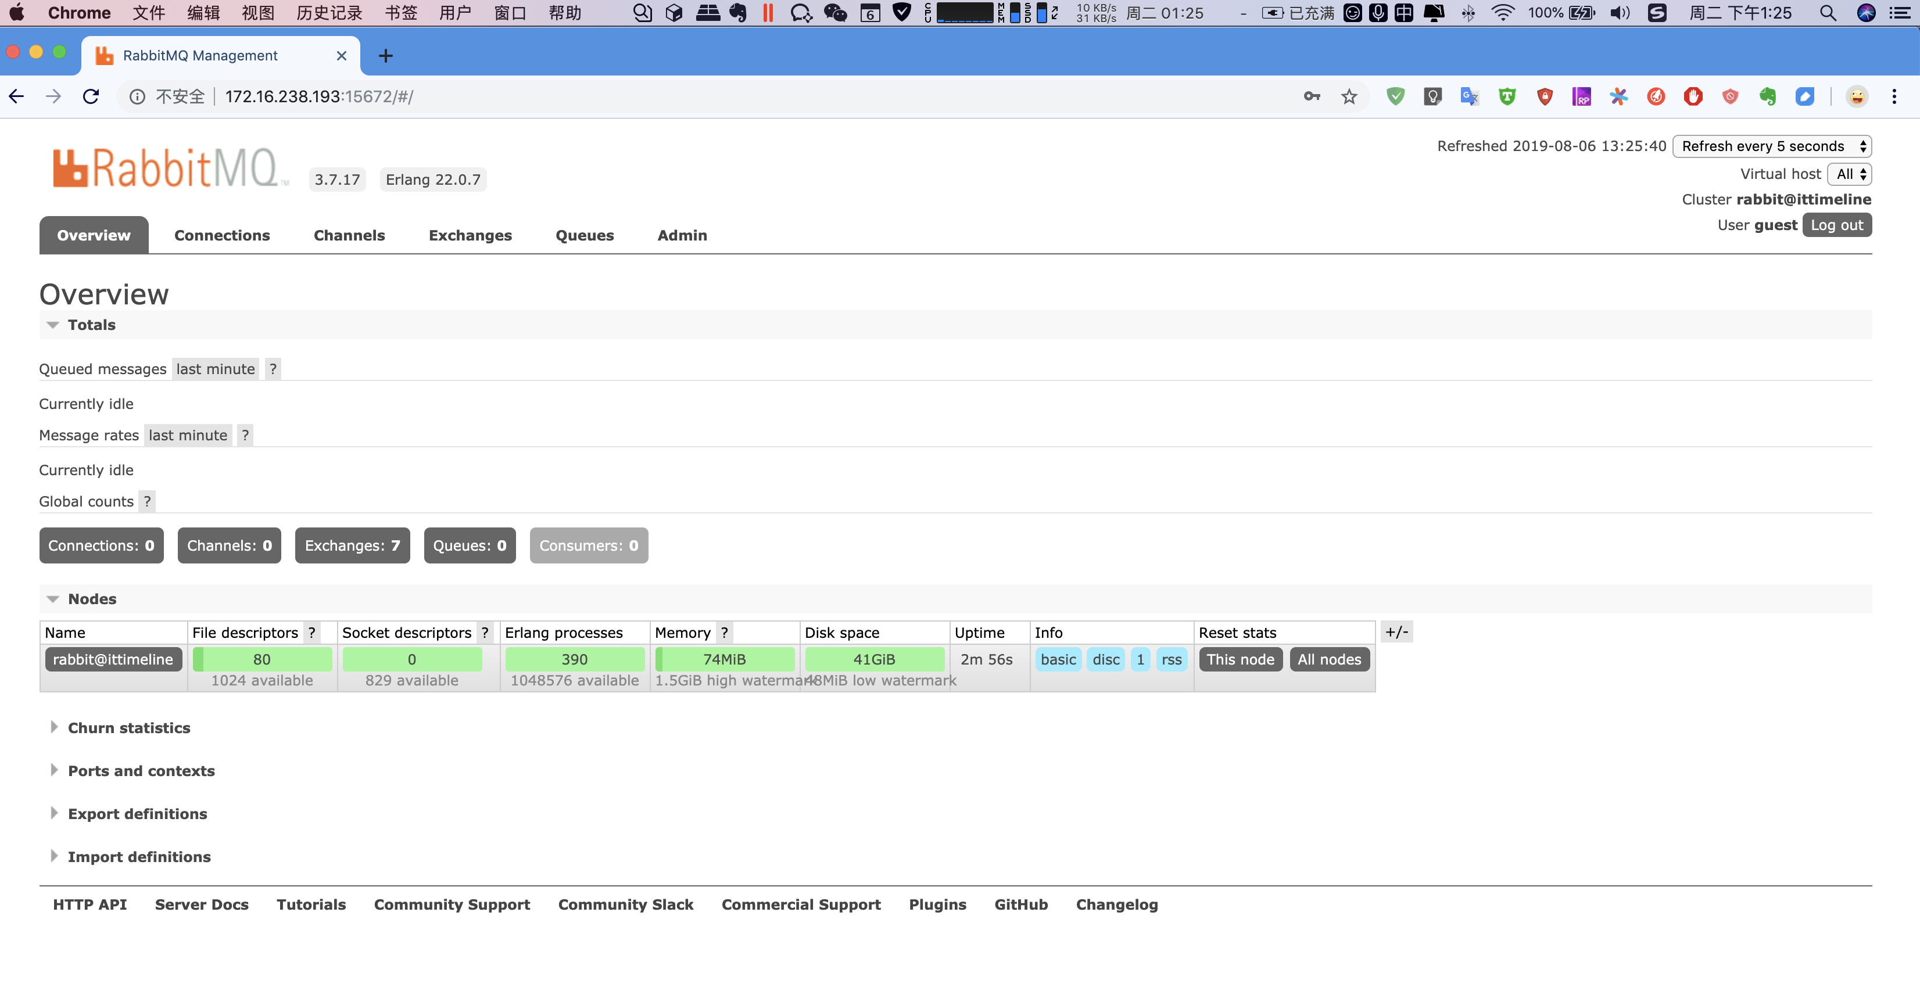
Task: Open the Evernote elephant browser extension
Action: [x=1767, y=96]
